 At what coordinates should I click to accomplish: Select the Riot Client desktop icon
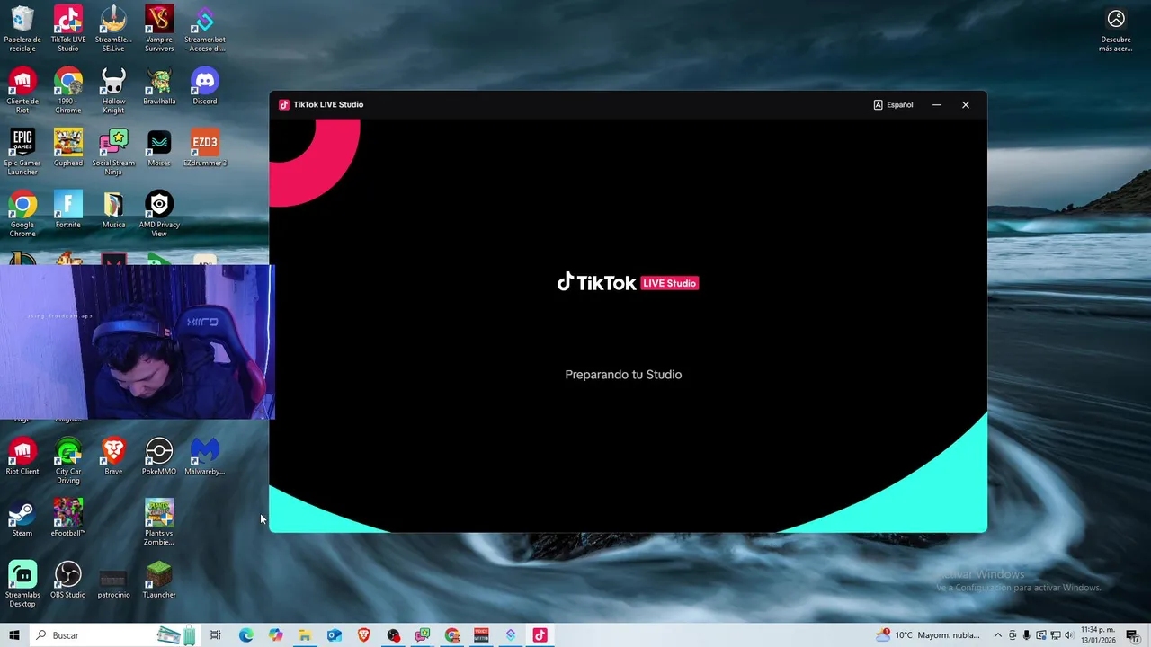[x=22, y=456]
